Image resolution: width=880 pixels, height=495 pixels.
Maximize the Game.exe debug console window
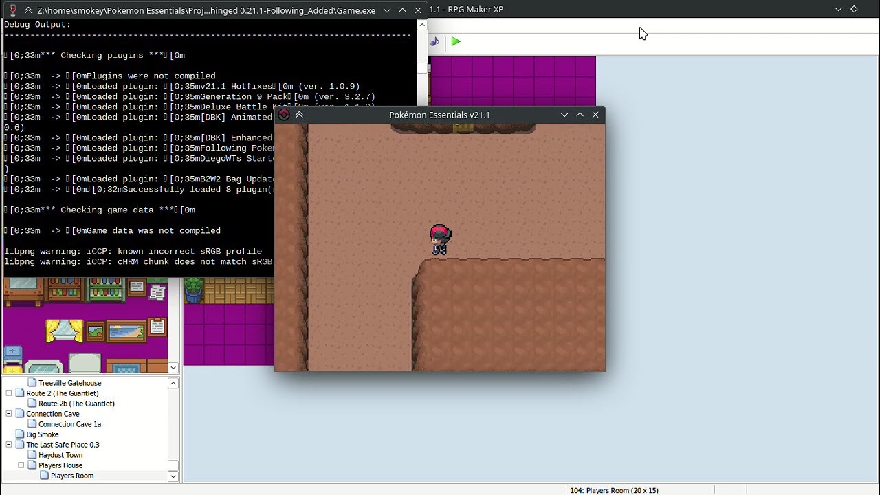[x=402, y=10]
